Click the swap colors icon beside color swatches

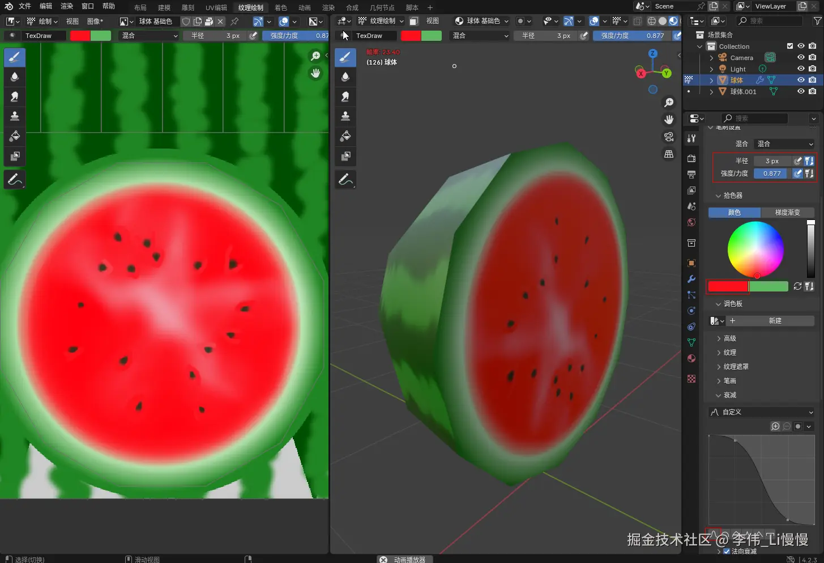point(797,286)
